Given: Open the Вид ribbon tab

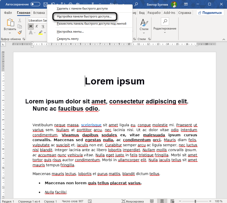Looking at the screenshot, I should (142, 13).
